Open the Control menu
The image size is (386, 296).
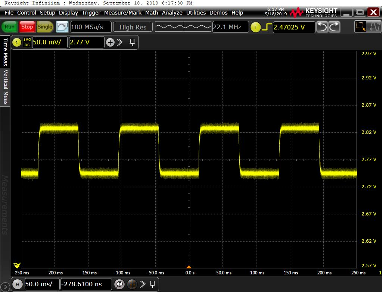(27, 13)
